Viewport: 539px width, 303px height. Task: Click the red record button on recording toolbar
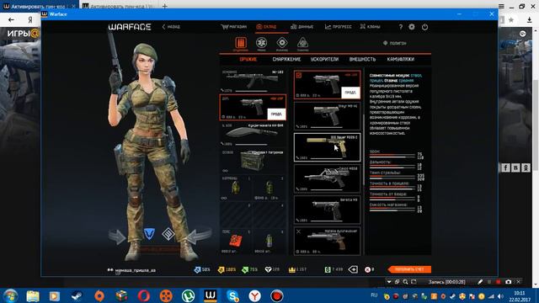(498, 282)
